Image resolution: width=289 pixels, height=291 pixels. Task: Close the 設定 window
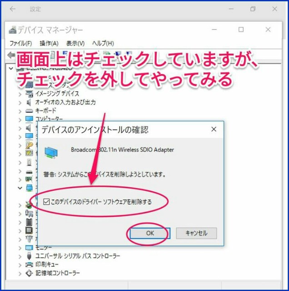coord(274,9)
